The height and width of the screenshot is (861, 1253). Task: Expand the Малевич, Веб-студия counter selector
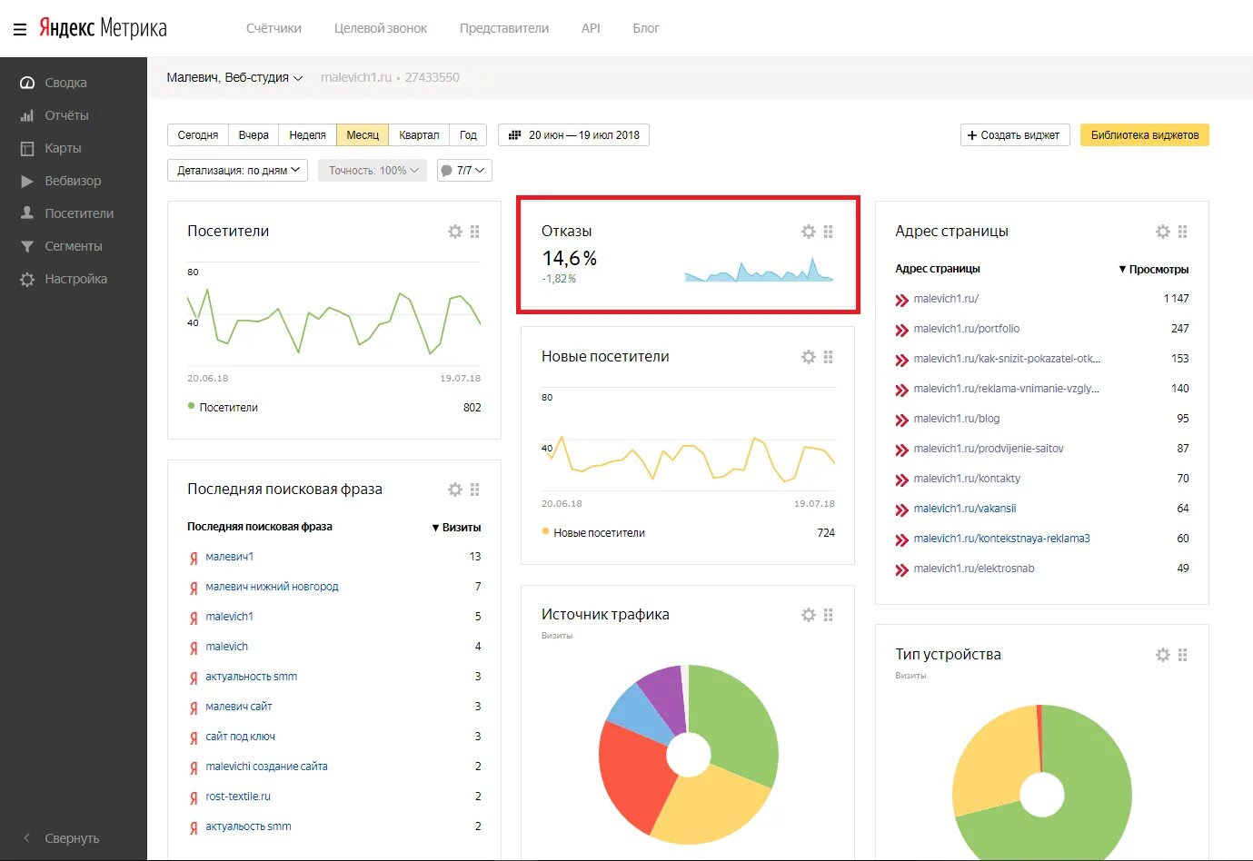pos(234,78)
